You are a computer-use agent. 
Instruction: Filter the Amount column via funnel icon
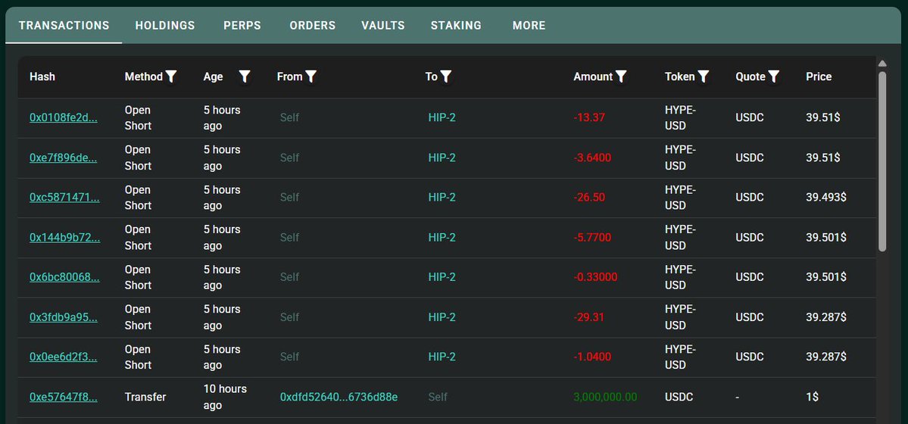tap(621, 76)
